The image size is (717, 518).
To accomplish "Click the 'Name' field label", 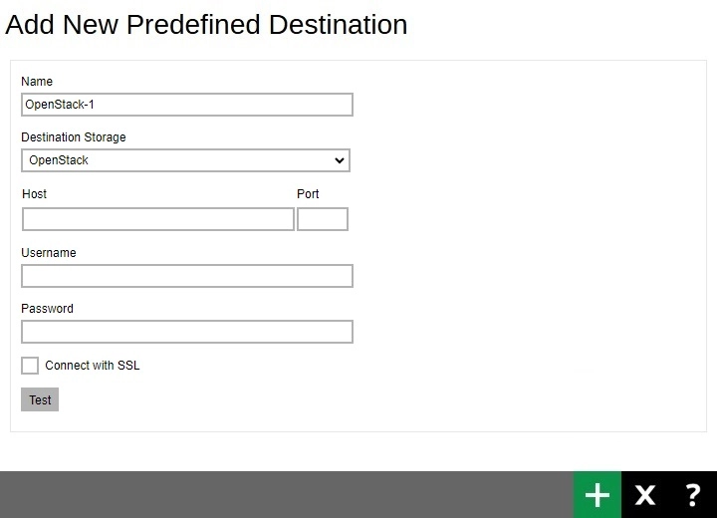I will click(37, 82).
